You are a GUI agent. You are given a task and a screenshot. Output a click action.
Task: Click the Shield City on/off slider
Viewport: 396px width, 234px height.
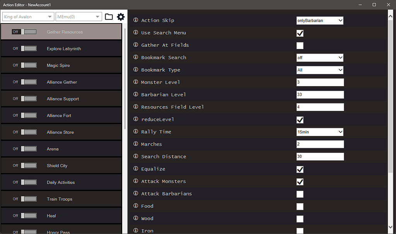[x=29, y=165]
